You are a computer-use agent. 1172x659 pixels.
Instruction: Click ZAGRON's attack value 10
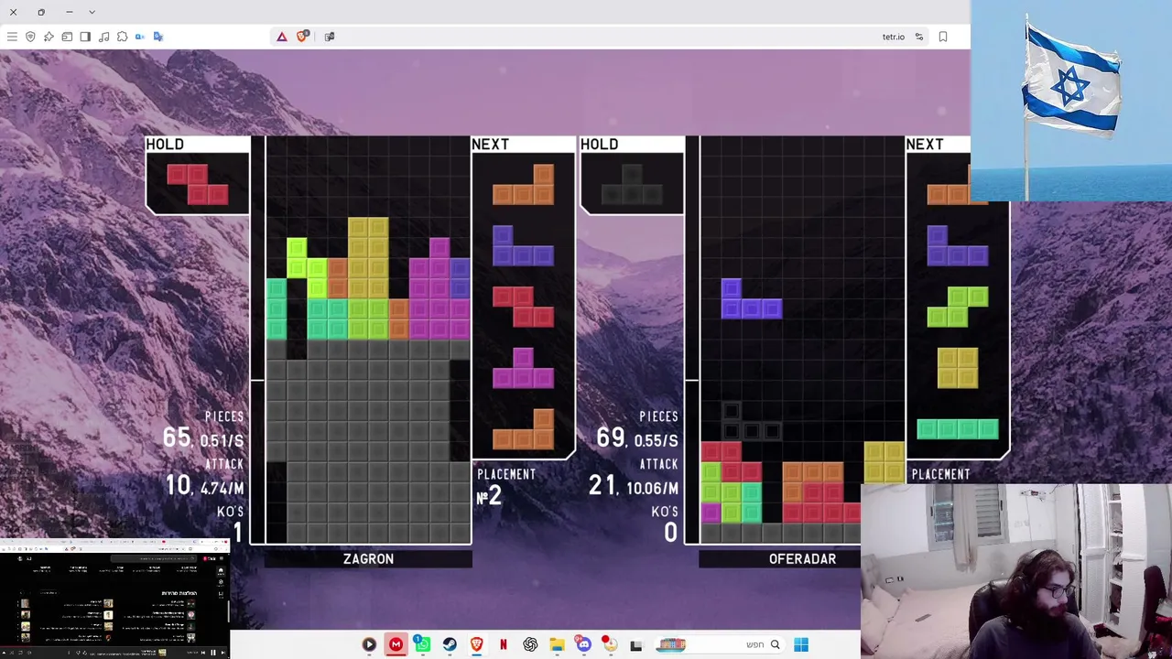click(179, 485)
